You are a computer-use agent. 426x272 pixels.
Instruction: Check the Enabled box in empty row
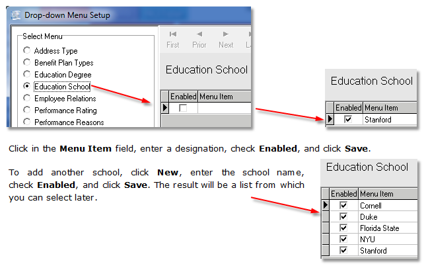click(x=183, y=108)
